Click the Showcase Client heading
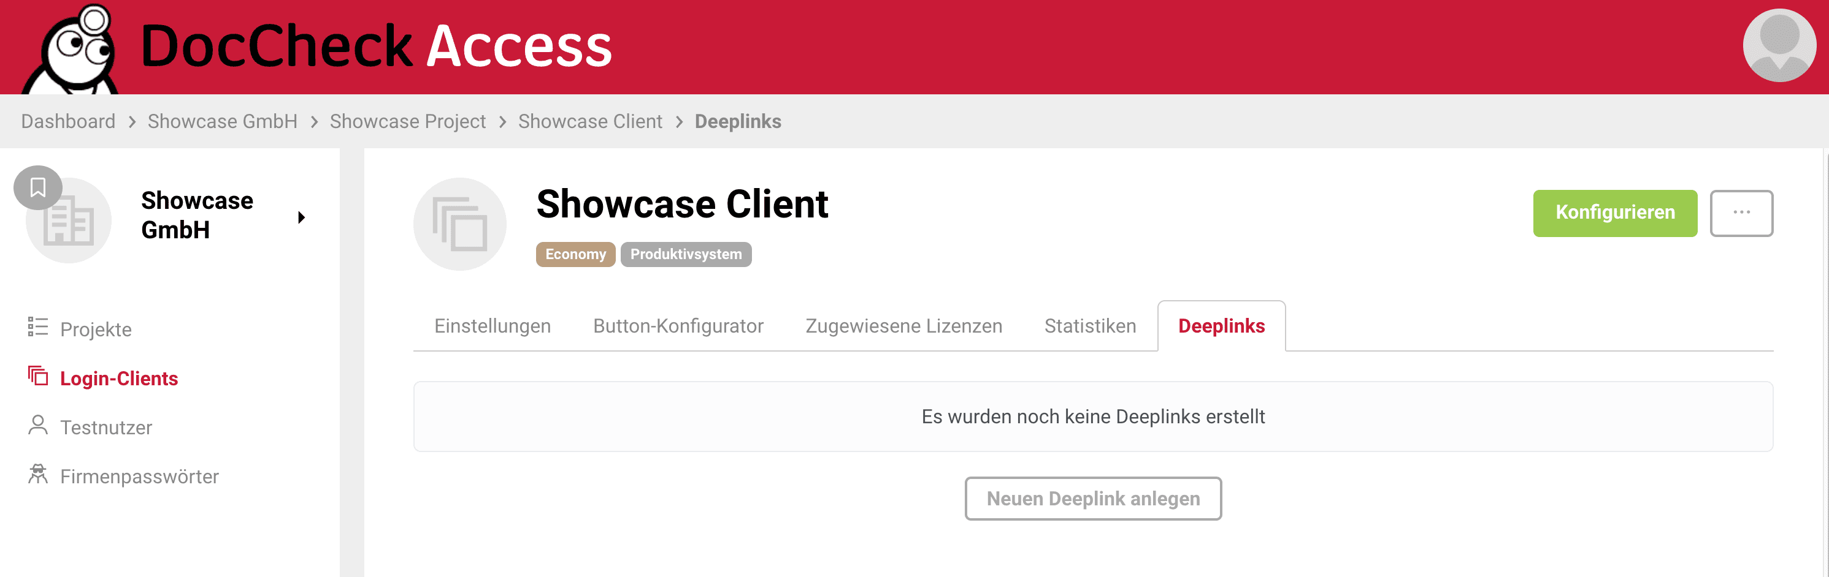Screen dimensions: 1829x577 click(x=681, y=204)
